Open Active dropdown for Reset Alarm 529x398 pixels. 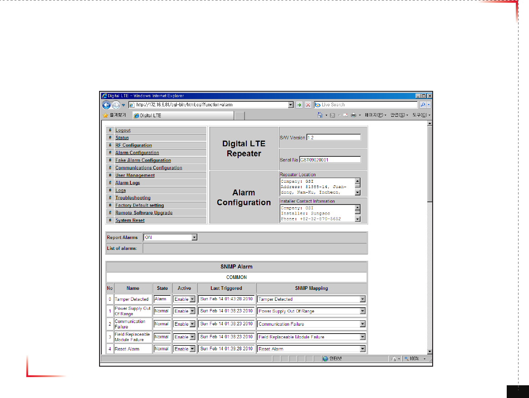click(x=192, y=349)
